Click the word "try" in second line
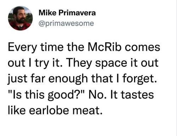 (41, 64)
